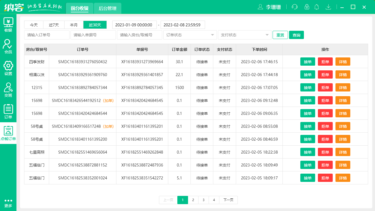Focus the 请输入订单号 input field
This screenshot has height=211, width=375.
(x=47, y=35)
